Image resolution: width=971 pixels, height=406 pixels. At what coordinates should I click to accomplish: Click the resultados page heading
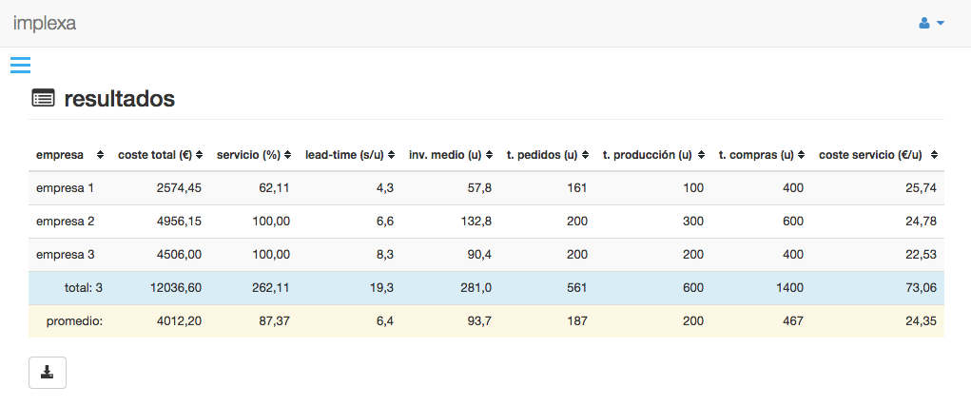click(119, 98)
